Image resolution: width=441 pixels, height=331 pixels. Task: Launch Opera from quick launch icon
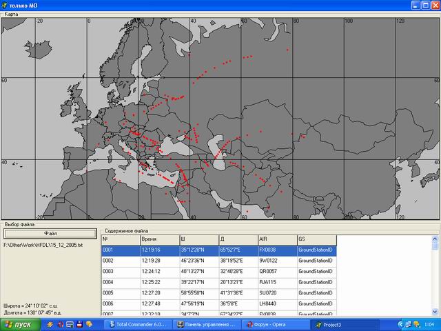click(x=60, y=325)
